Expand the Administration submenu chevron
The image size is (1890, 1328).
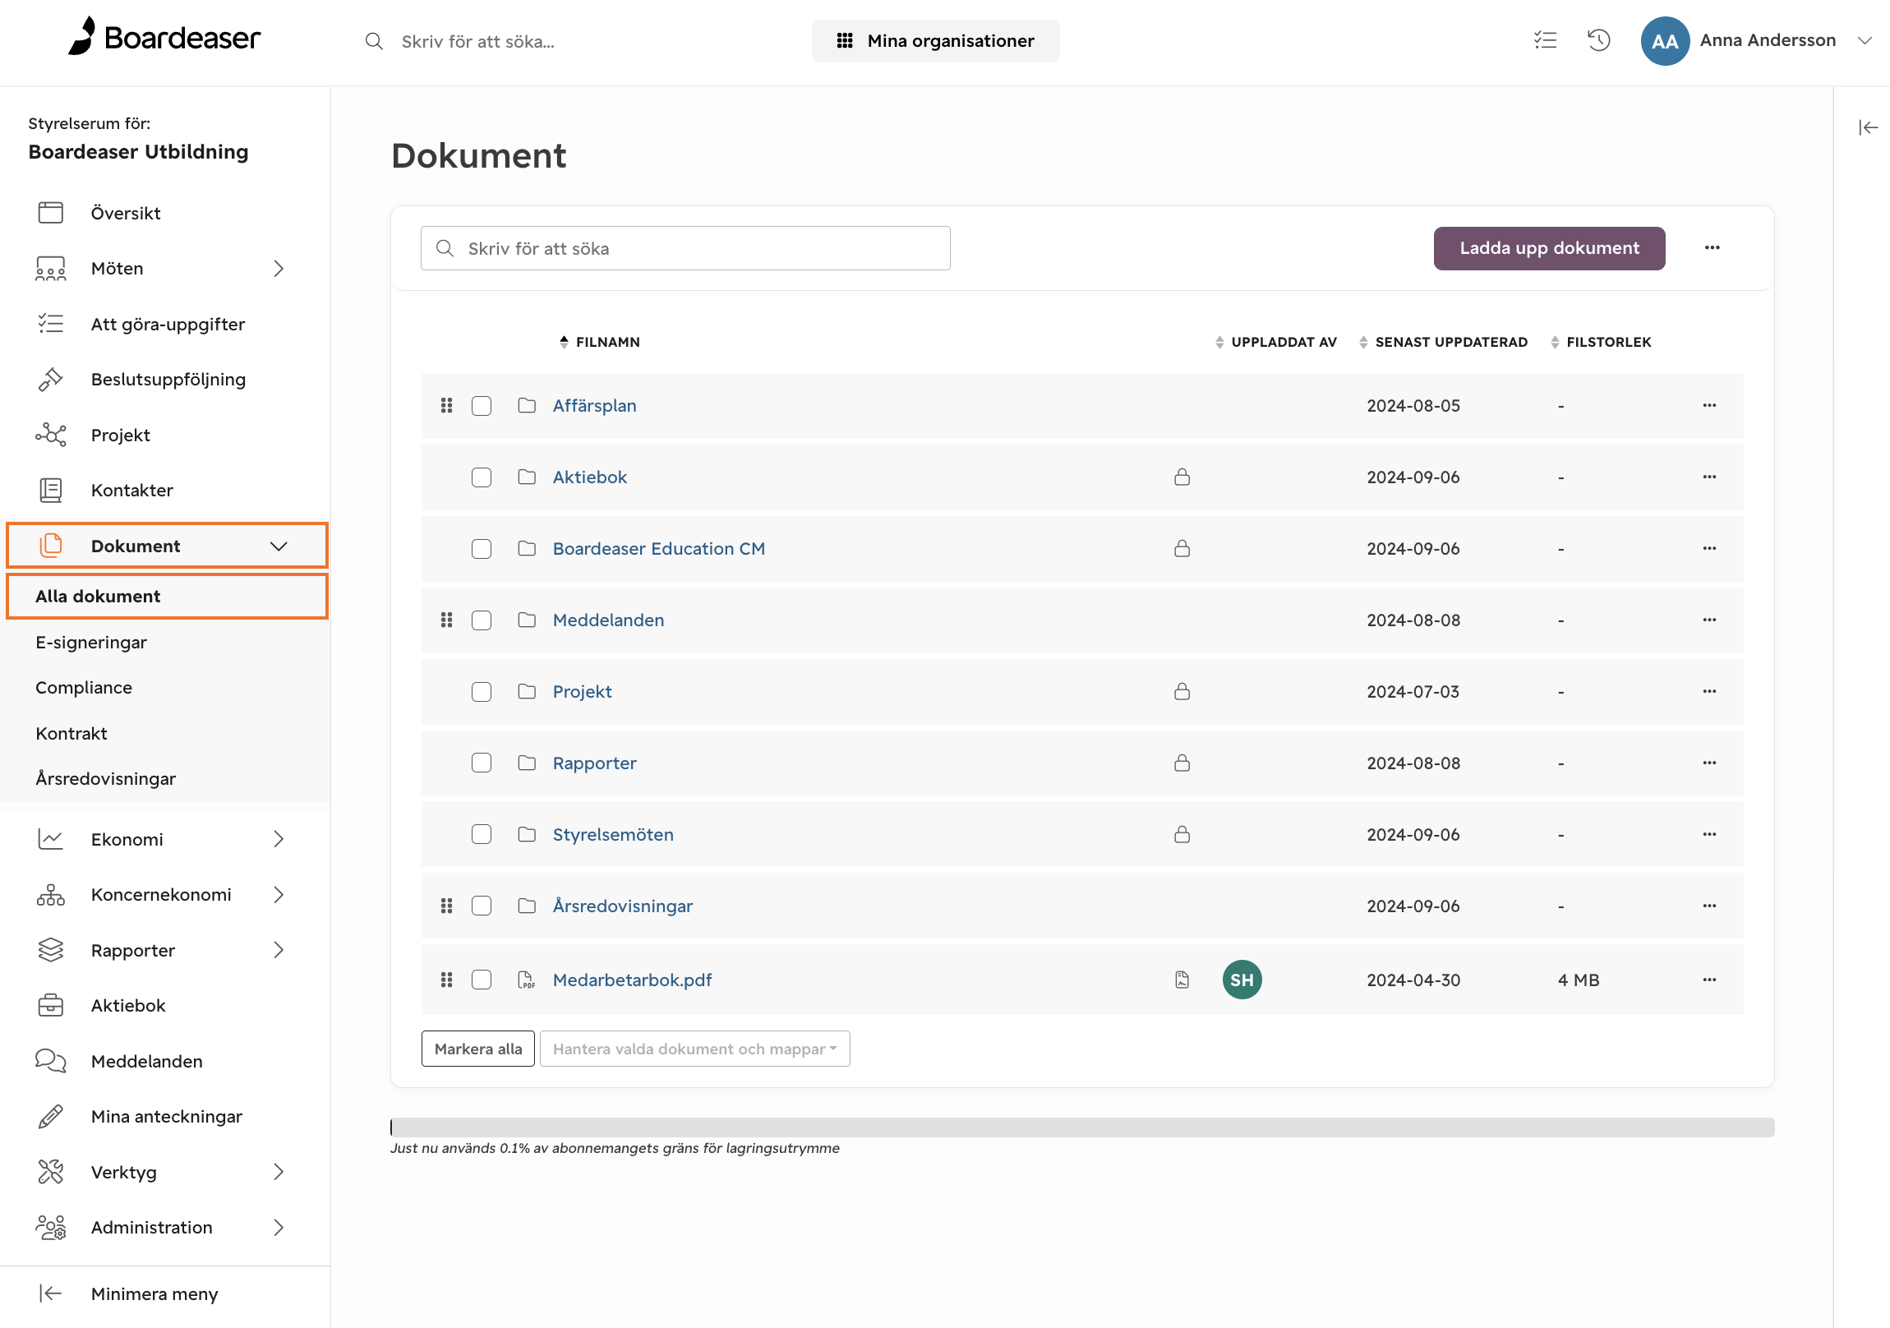(x=279, y=1228)
